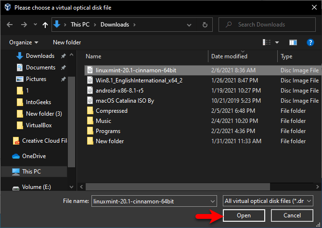Click the Cancel button
Screen dimensions: 322x228
[292, 215]
